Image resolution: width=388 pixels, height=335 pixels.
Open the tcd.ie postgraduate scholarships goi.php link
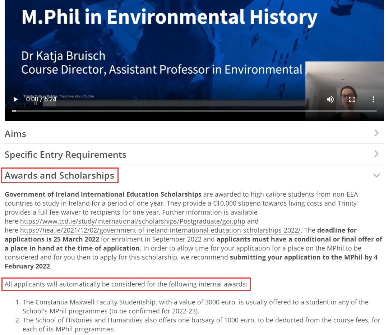(x=133, y=221)
